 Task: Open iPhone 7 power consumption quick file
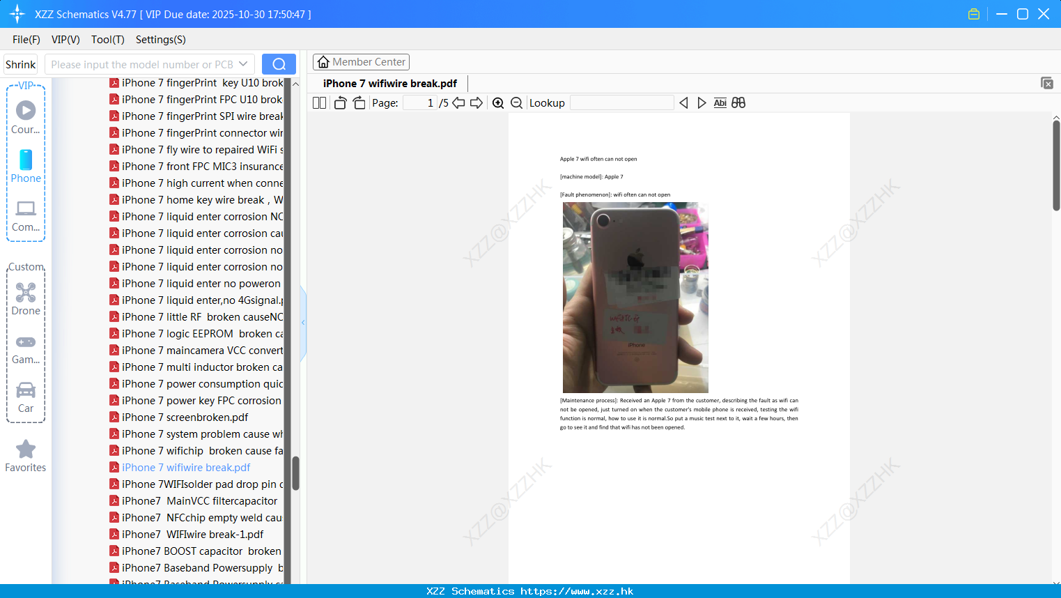(x=196, y=384)
